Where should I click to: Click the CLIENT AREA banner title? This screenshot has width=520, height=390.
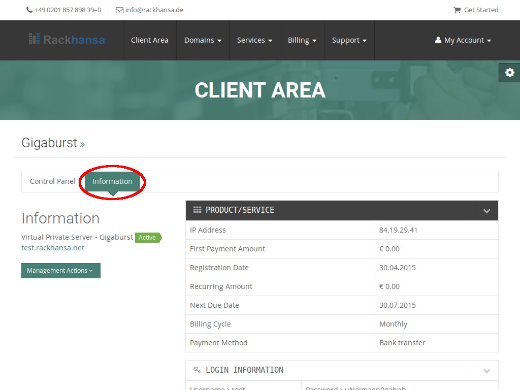click(260, 90)
